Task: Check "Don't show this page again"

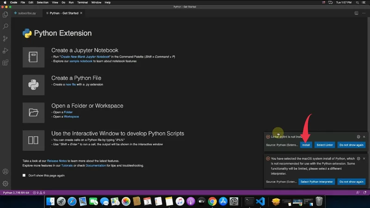Action: [x=25, y=175]
